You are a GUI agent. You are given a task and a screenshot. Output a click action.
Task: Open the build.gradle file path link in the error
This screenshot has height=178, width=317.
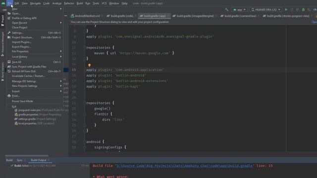[184, 166]
